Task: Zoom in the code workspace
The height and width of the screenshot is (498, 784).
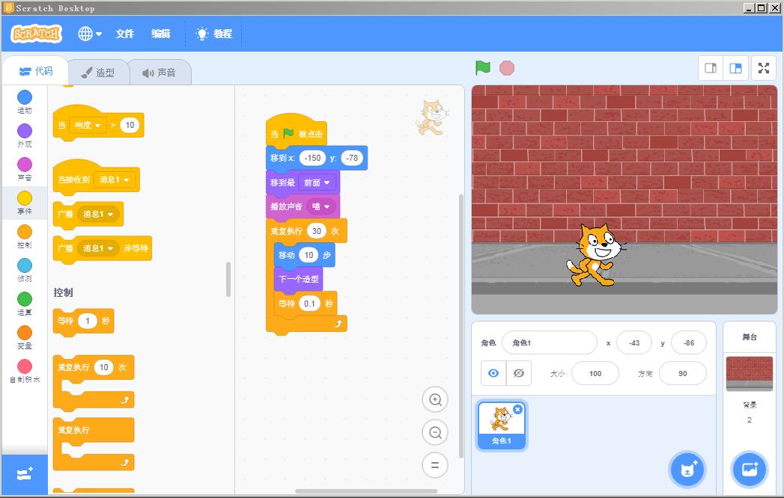Action: pos(435,399)
